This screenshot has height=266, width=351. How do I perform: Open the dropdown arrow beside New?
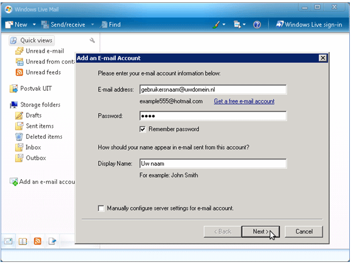[34, 24]
